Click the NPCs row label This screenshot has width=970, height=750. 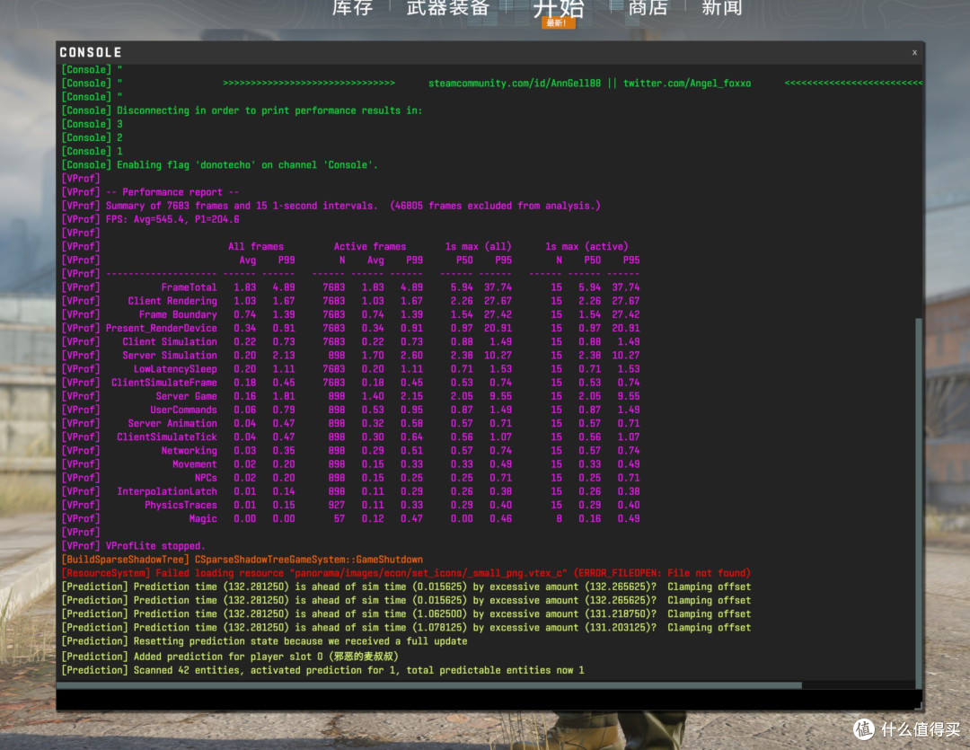pyautogui.click(x=206, y=479)
